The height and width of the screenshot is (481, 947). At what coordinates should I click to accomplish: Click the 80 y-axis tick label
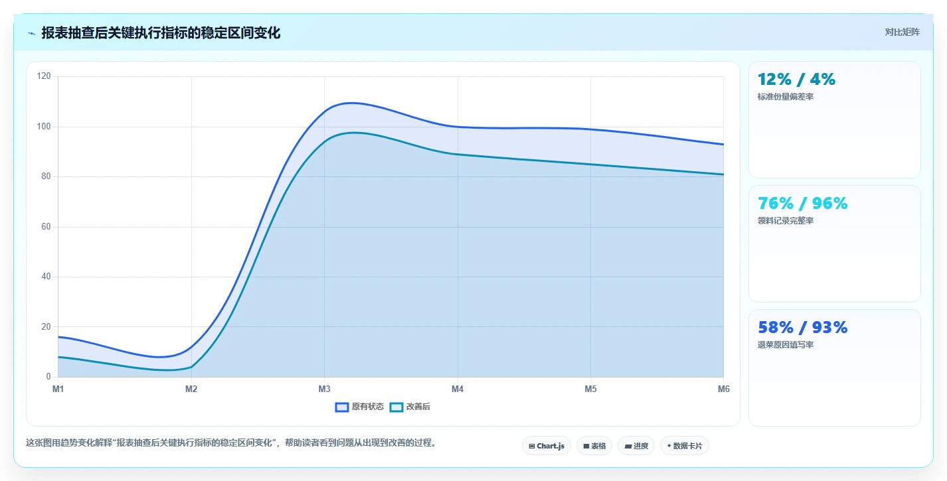46,176
